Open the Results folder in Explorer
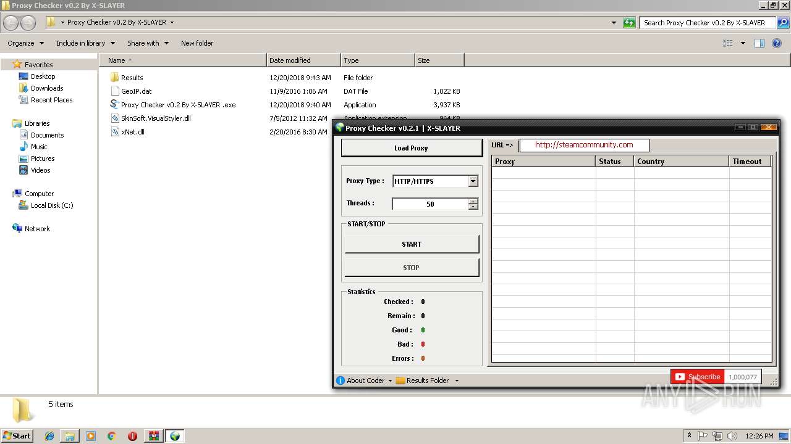Screen dimensions: 791x444 (x=132, y=78)
